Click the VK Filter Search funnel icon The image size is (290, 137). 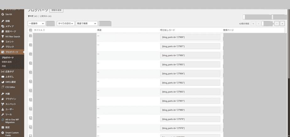pyautogui.click(x=3, y=37)
